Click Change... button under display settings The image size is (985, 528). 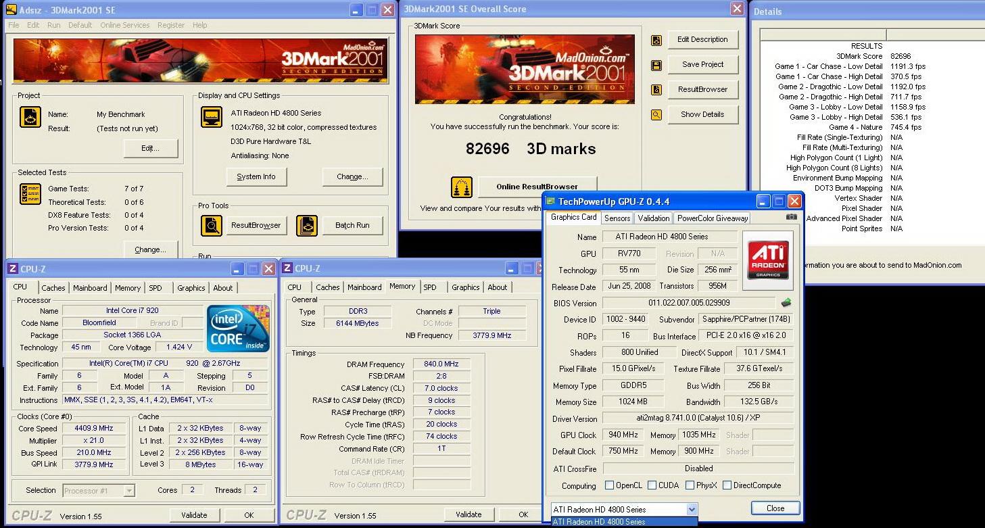coord(352,177)
